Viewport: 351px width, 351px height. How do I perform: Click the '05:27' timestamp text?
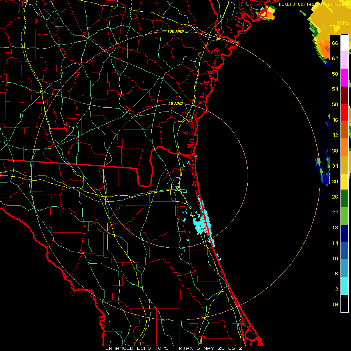237,348
